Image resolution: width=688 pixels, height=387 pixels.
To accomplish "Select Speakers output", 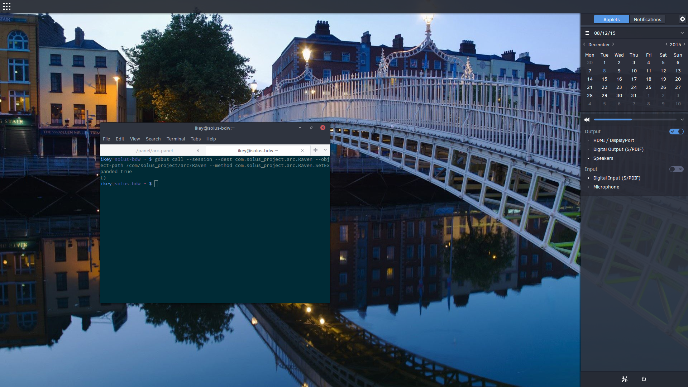I will tap(603, 158).
